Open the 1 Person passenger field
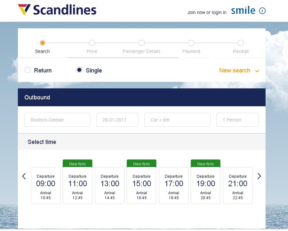288x231 pixels. (237, 120)
